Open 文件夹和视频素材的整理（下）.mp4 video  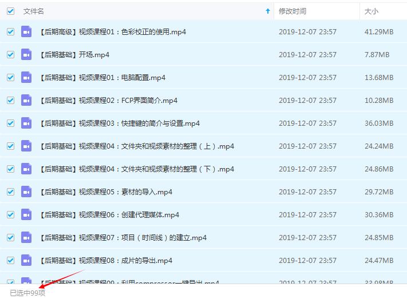(x=137, y=169)
